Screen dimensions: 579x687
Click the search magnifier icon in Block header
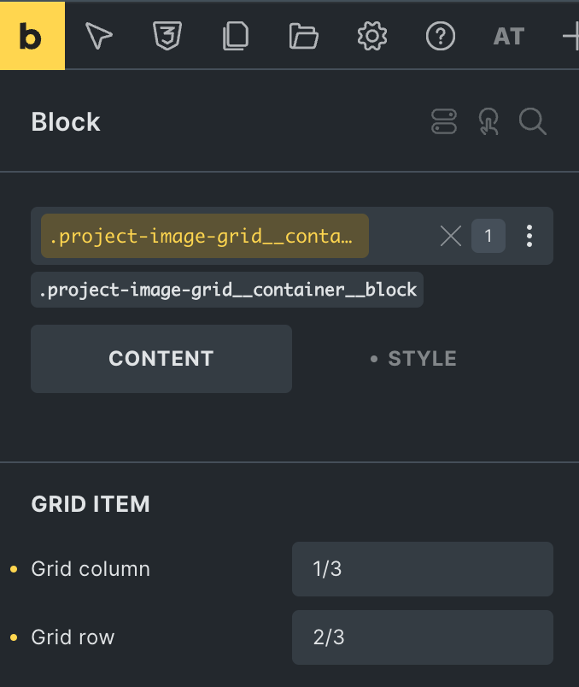pos(533,121)
